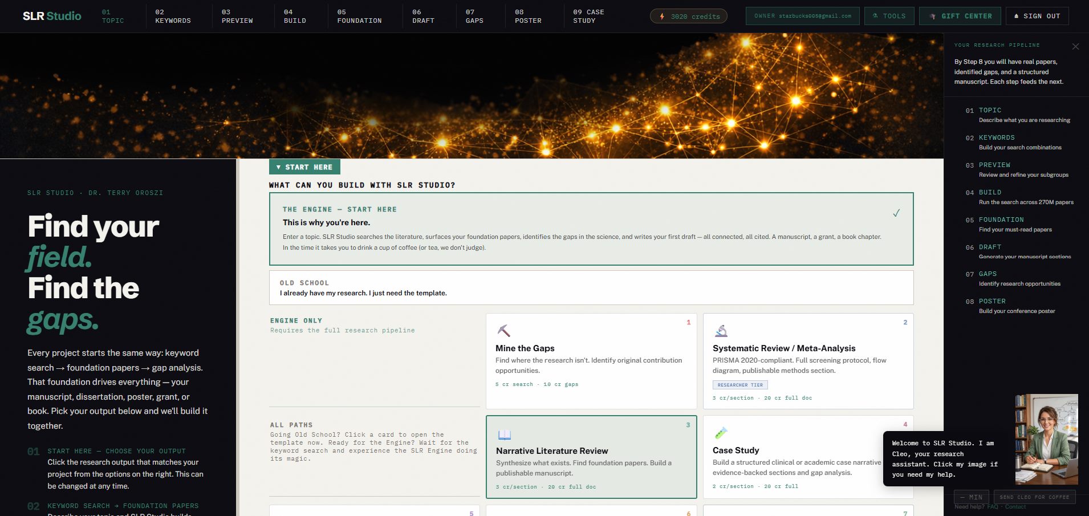Go to step 03 Preview tab
The image size is (1089, 516).
click(x=237, y=16)
